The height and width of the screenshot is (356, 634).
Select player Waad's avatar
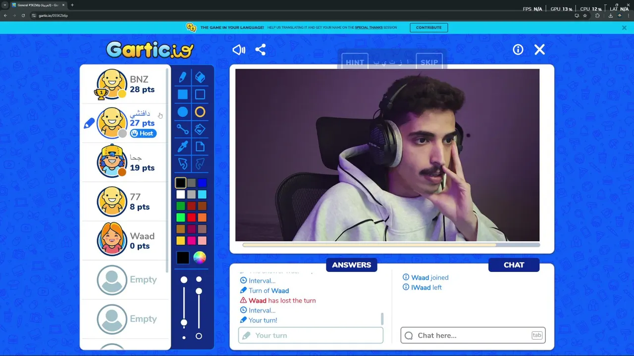112,240
